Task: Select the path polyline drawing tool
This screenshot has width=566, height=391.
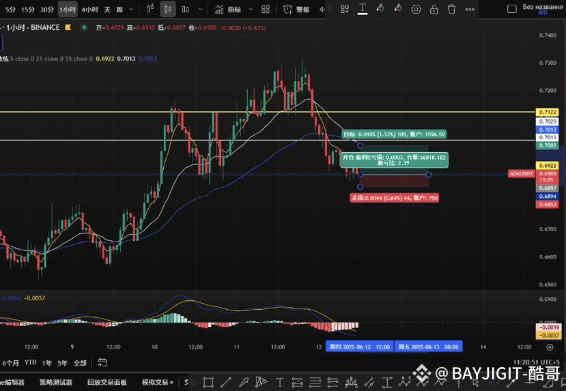Action: 261,382
